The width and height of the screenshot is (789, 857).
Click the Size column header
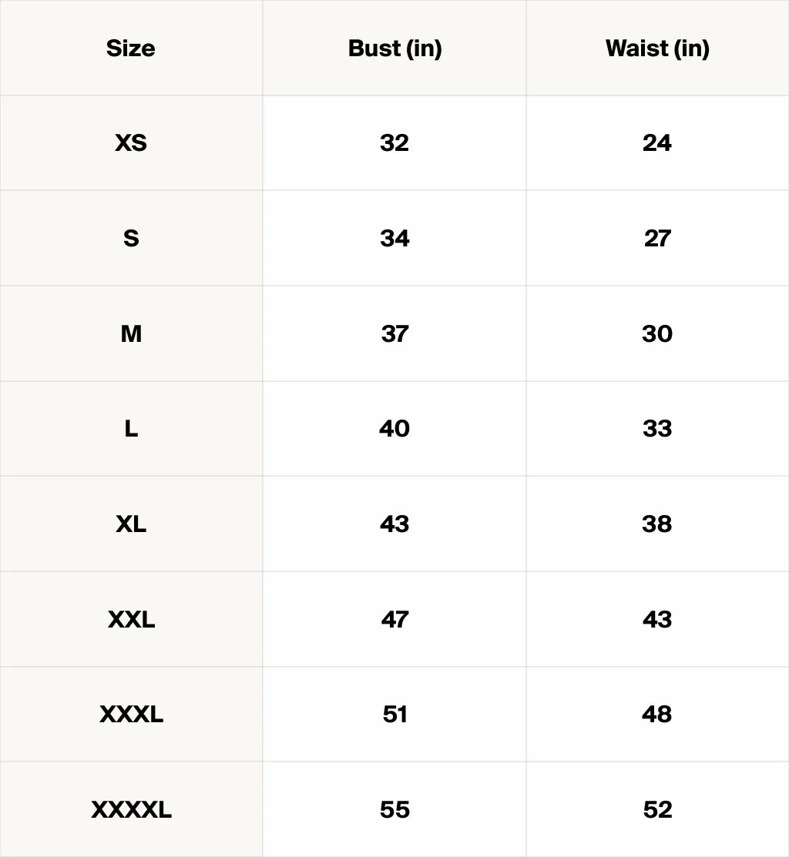[x=131, y=48]
